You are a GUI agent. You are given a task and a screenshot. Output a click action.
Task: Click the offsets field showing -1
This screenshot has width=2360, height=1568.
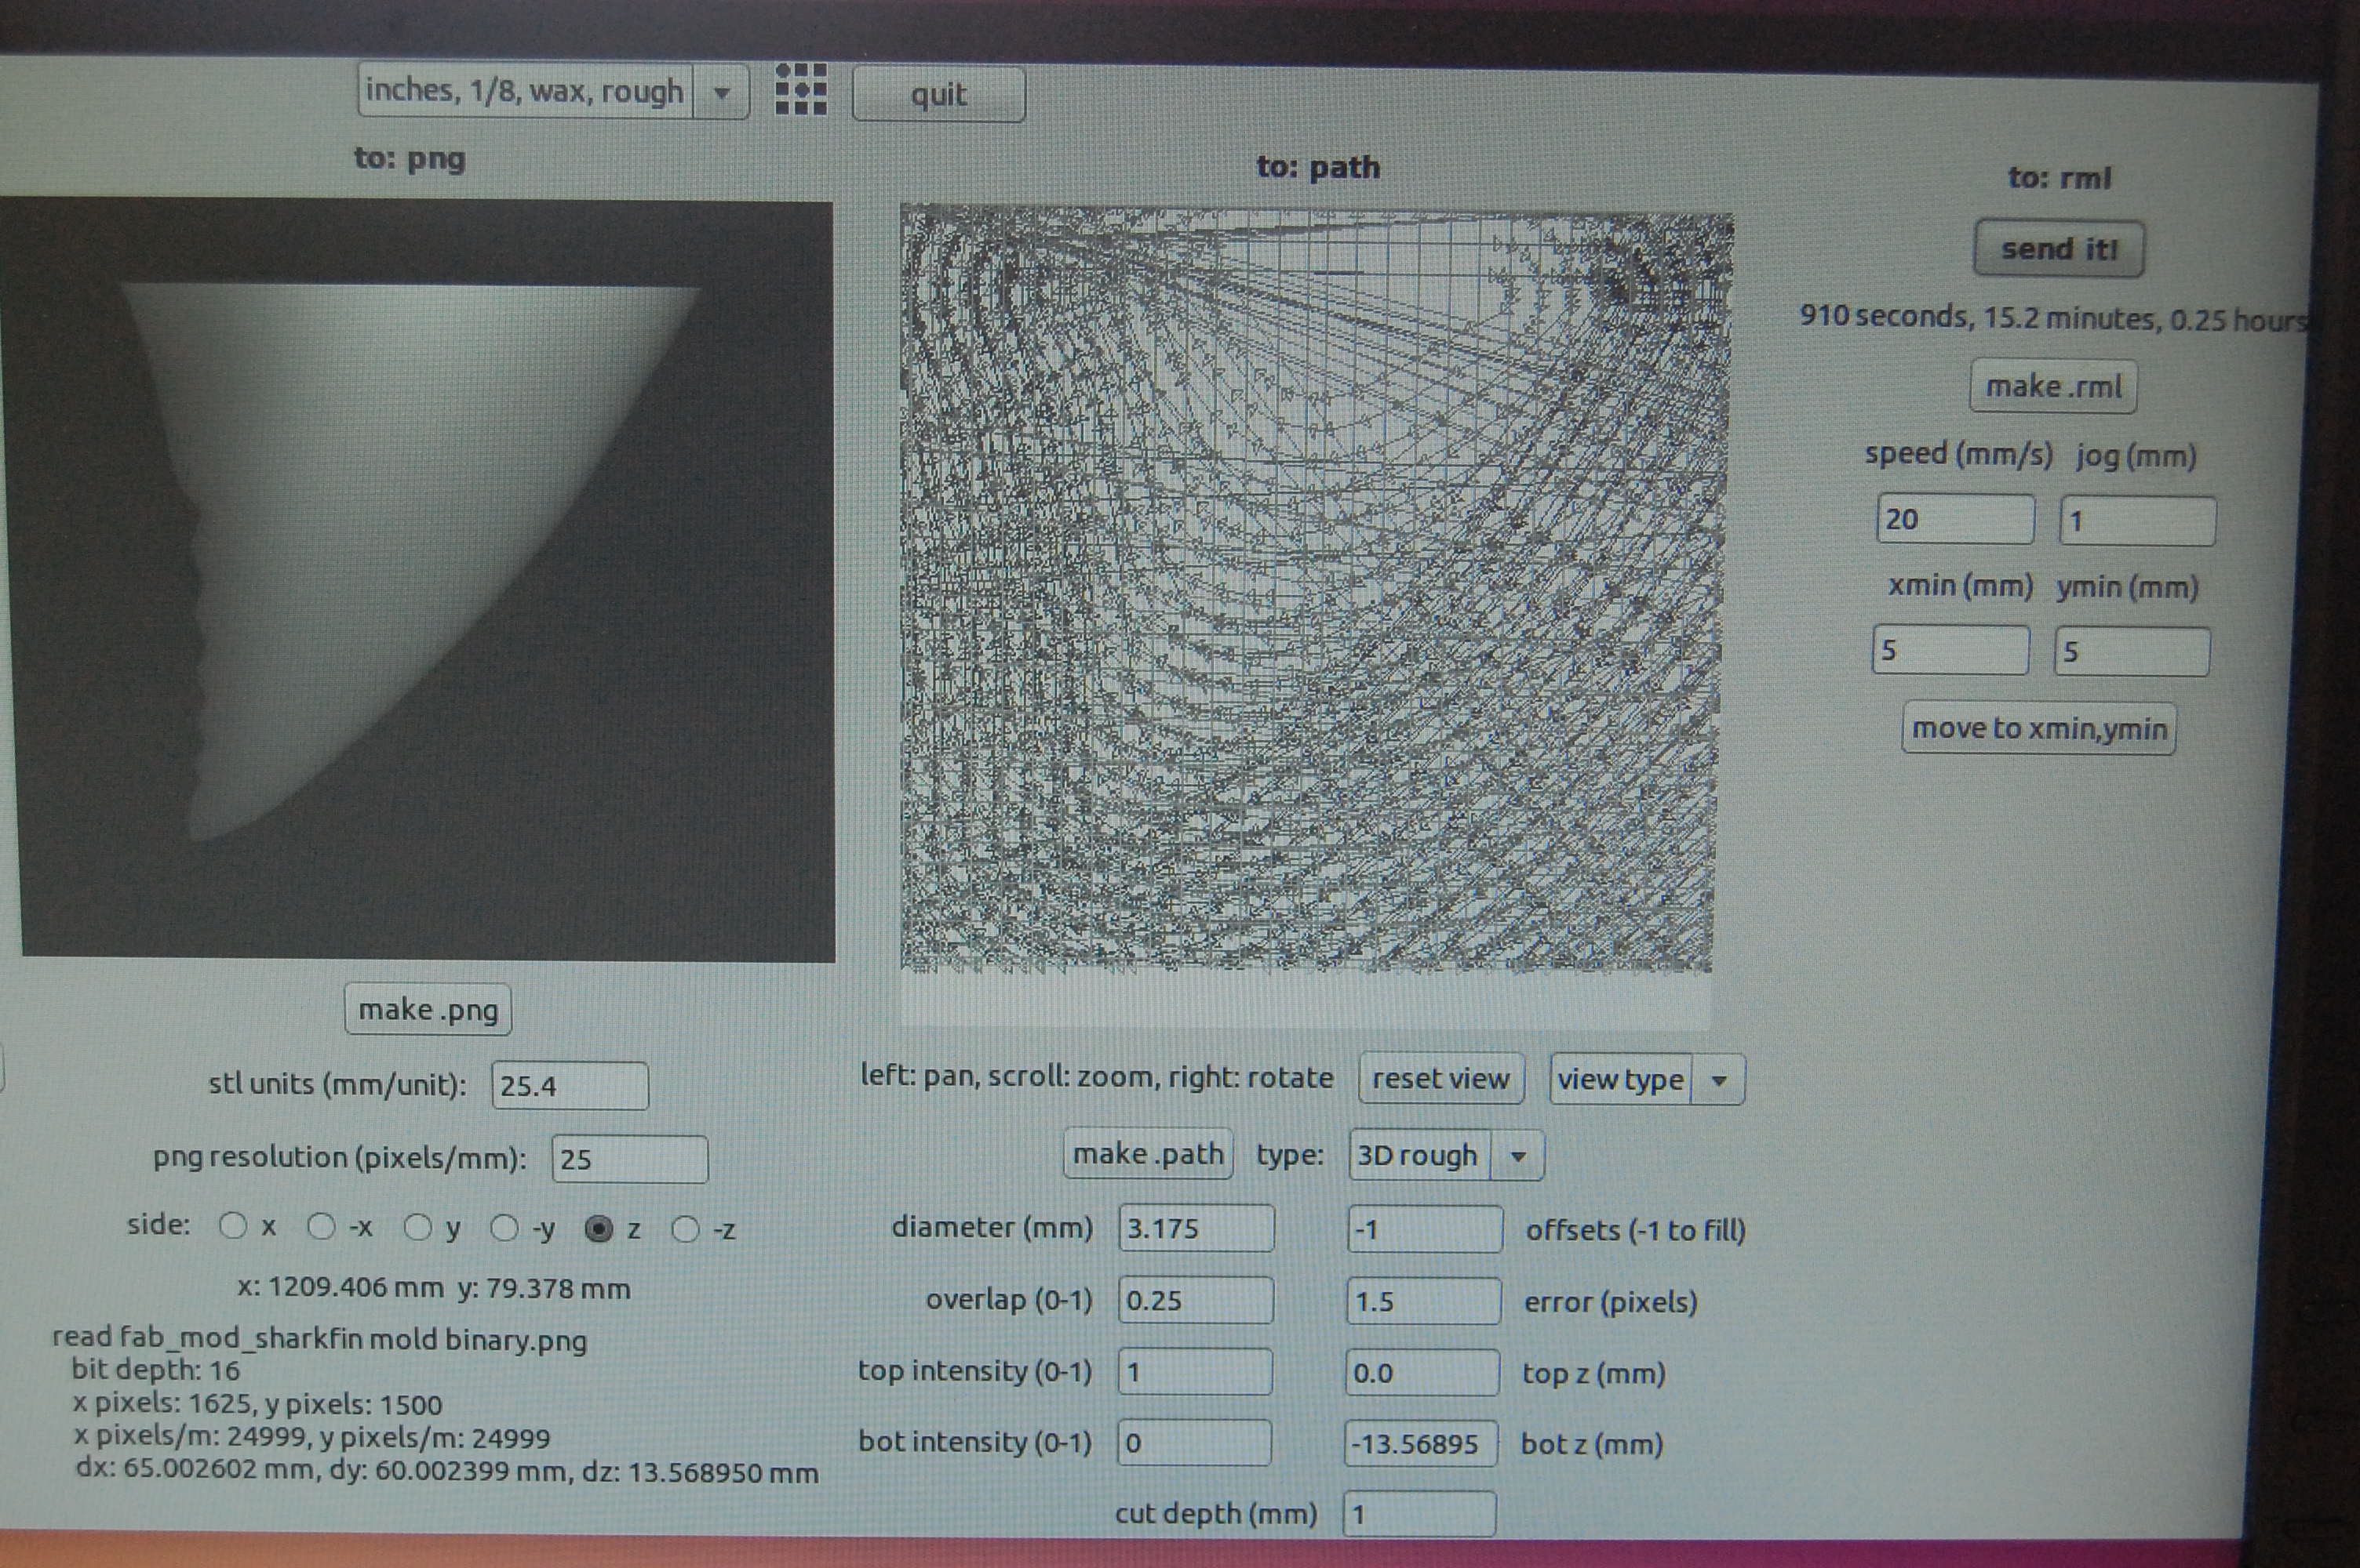pos(1425,1229)
